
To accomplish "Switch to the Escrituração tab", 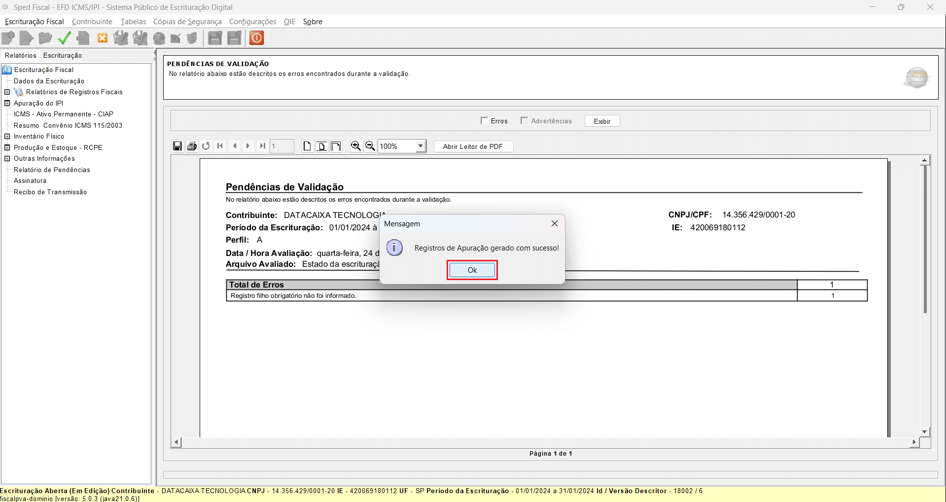I will 63,56.
